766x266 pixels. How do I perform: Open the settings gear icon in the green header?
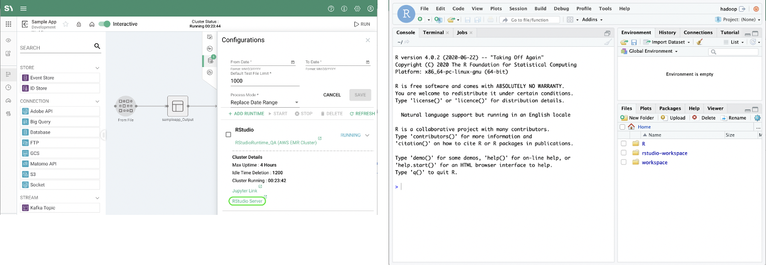tap(358, 9)
